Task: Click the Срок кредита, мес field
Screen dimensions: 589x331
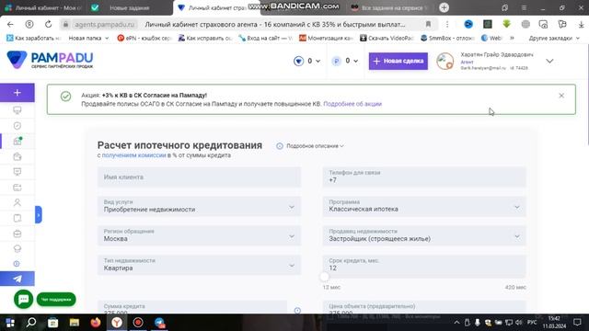Action: (424, 267)
